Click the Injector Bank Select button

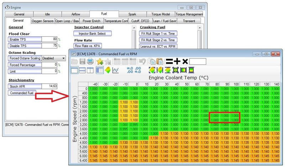pos(93,33)
